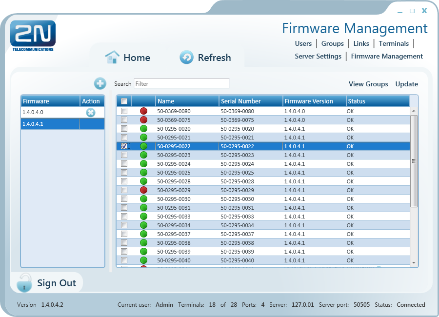Image resolution: width=439 pixels, height=317 pixels.
Task: Click green status dot for 50-0295-0024
Action: click(x=143, y=164)
